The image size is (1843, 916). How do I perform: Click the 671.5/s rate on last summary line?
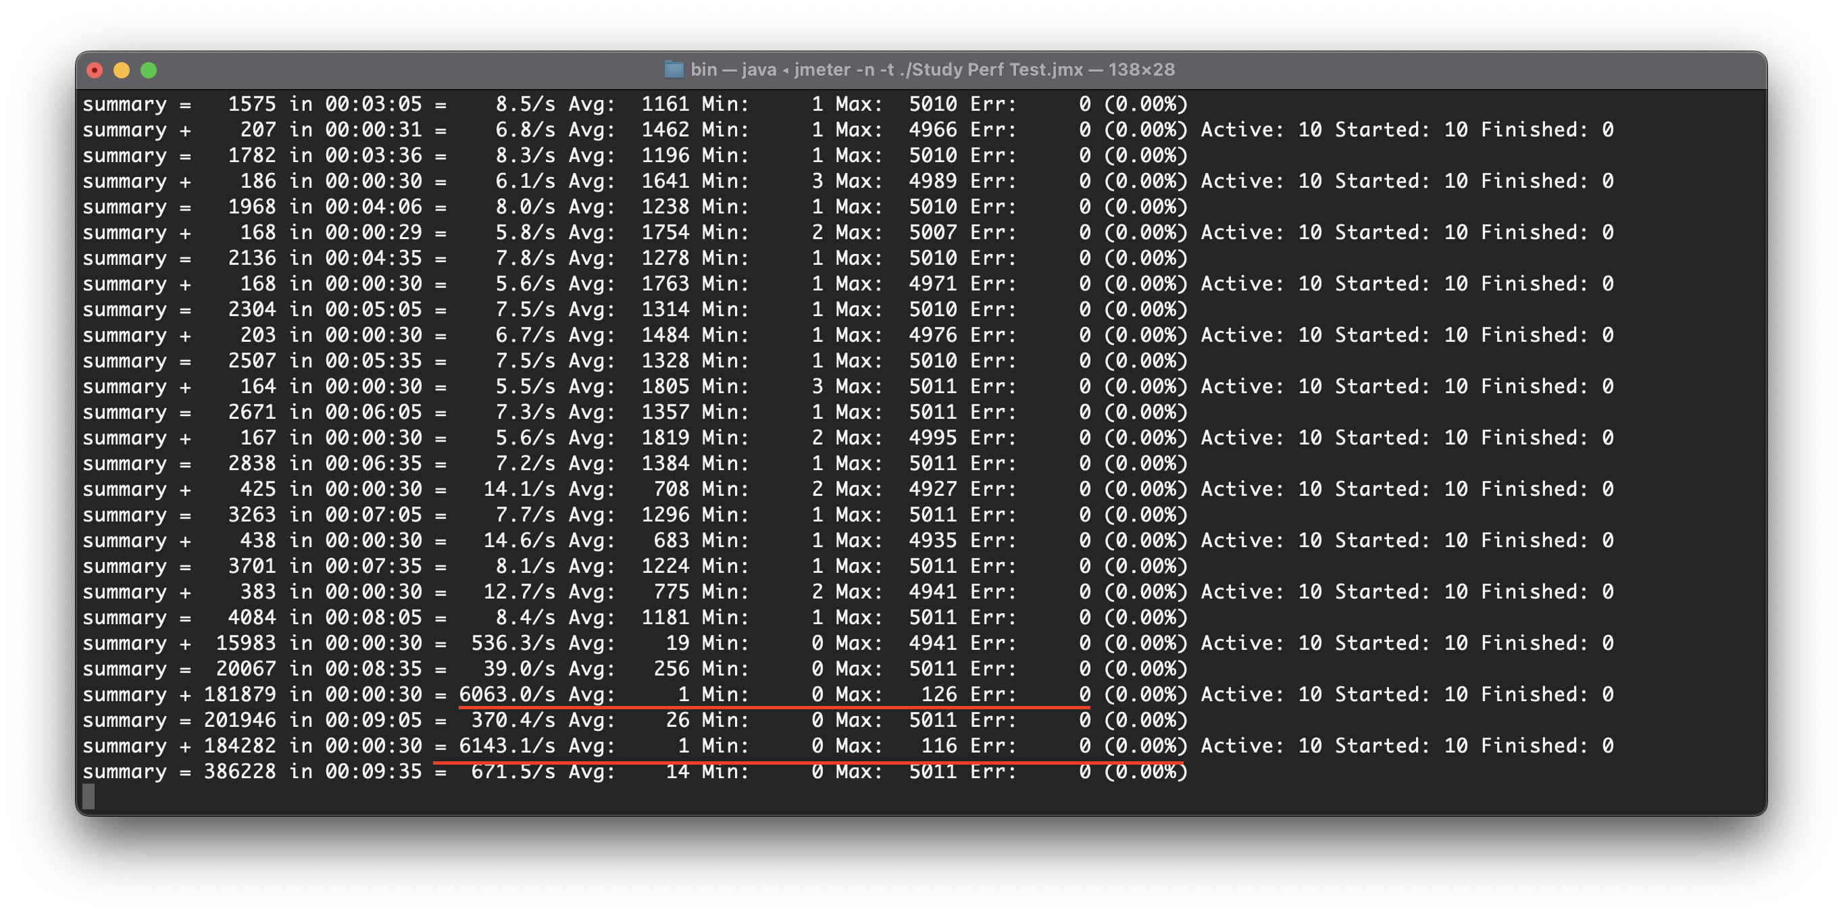pyautogui.click(x=512, y=771)
